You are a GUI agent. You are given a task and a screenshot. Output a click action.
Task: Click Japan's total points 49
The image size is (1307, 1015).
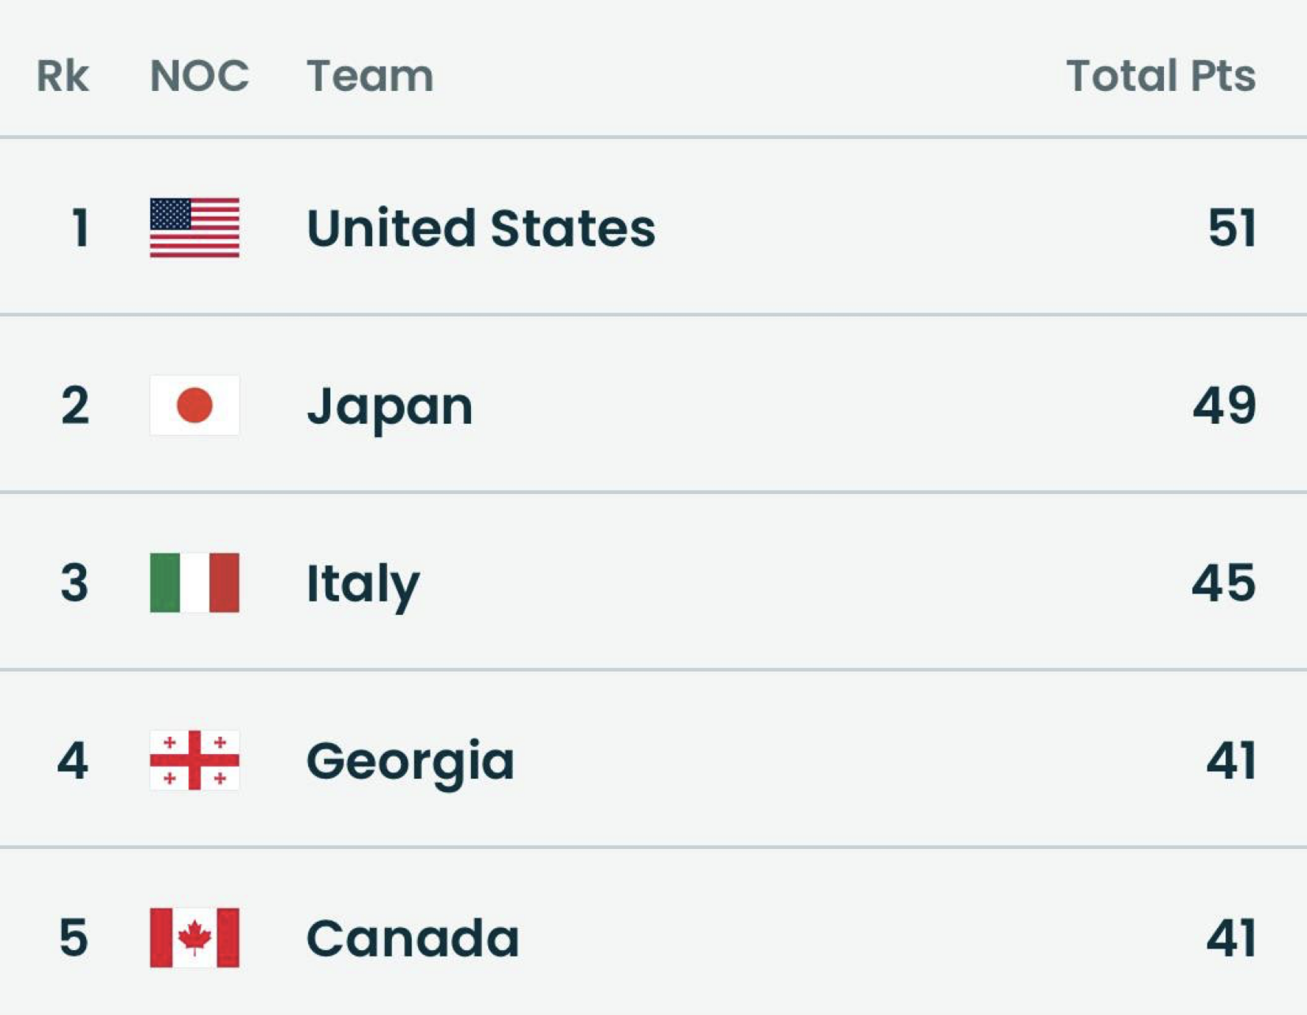point(1224,406)
